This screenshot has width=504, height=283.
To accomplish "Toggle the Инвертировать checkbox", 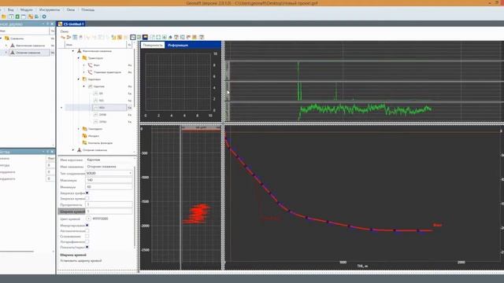I will point(87,226).
